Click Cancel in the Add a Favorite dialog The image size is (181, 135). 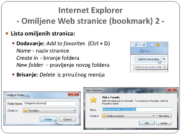pyautogui.click(x=164, y=123)
